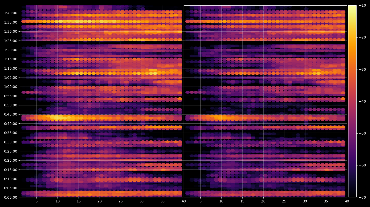Click the y-axis label 0:00:00
370x207 pixels.
(x=11, y=197)
